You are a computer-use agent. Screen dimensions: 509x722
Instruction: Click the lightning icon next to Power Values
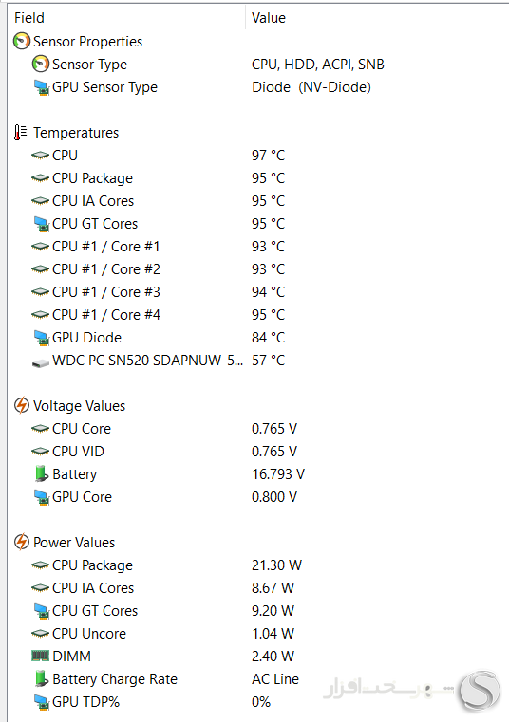(22, 543)
